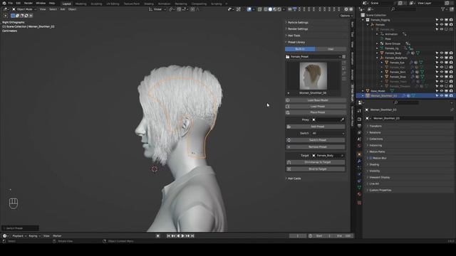Image resolution: width=456 pixels, height=256 pixels.
Task: Open the viewport View menu
Action: tap(43, 9)
